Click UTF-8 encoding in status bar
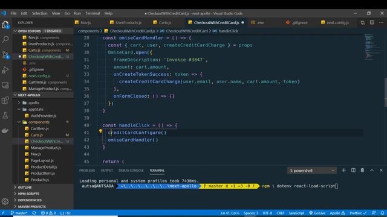Screen dimensions: 387x217 [267, 213]
